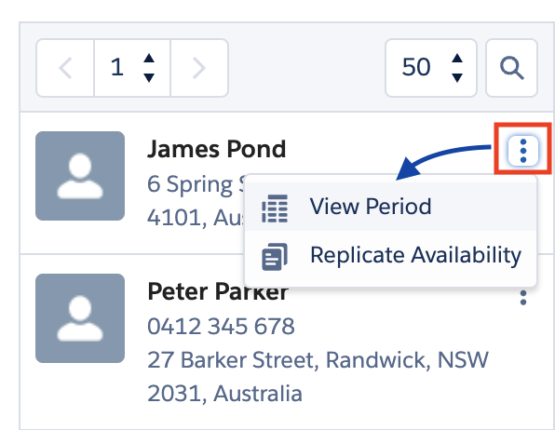This screenshot has width=555, height=430.
Task: Go to previous page with left chevron
Action: (x=65, y=68)
